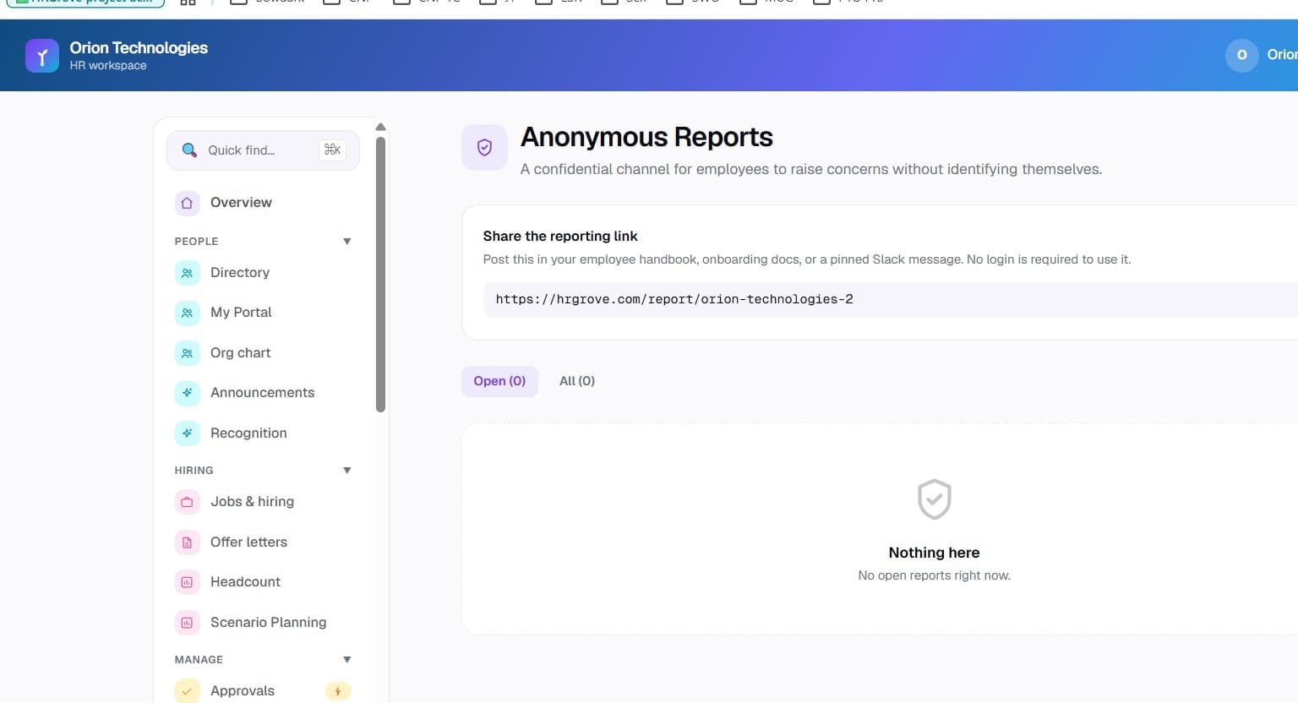Switch to the Open (0) tab
1298x703 pixels.
[x=499, y=381]
